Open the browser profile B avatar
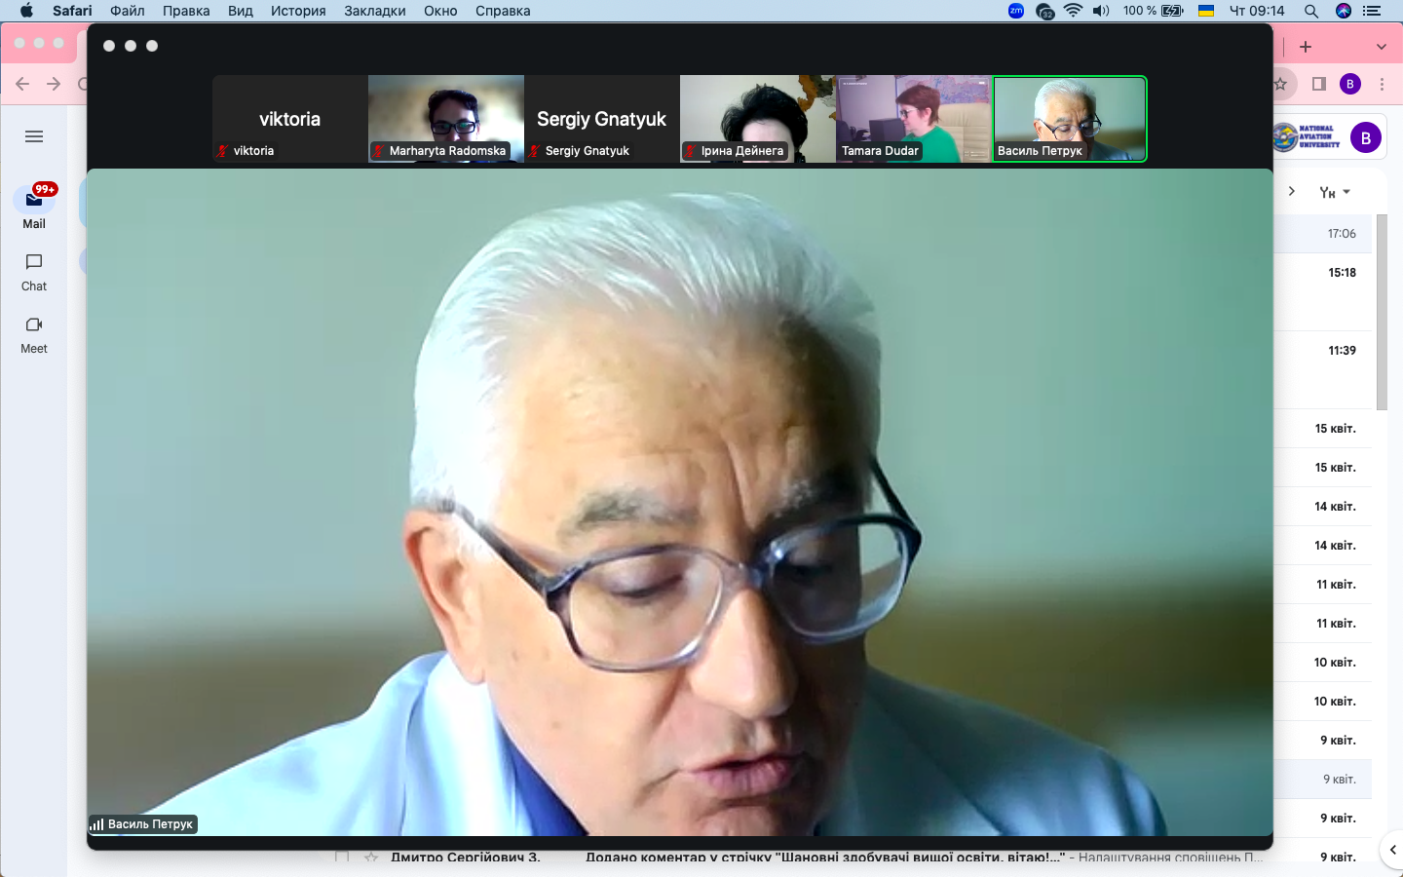 click(x=1350, y=84)
